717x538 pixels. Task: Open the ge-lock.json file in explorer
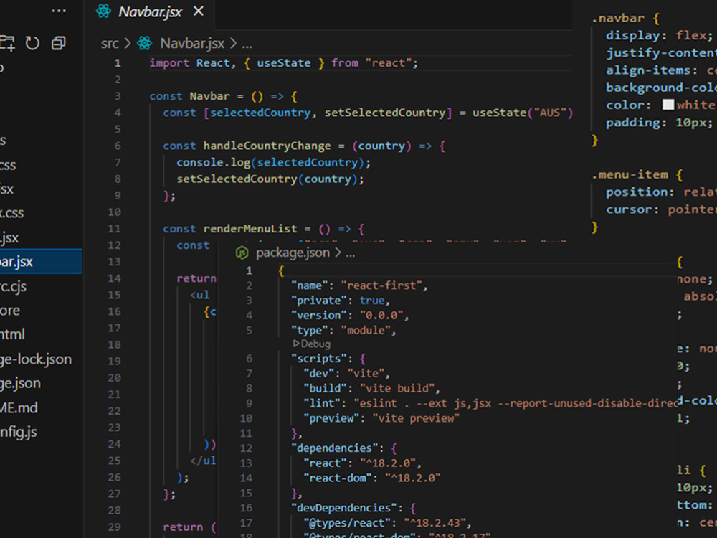(36, 359)
